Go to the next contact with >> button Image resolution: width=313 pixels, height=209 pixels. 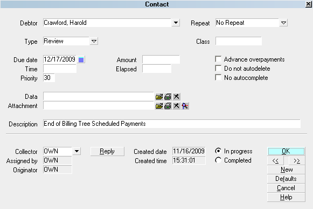tap(297, 160)
